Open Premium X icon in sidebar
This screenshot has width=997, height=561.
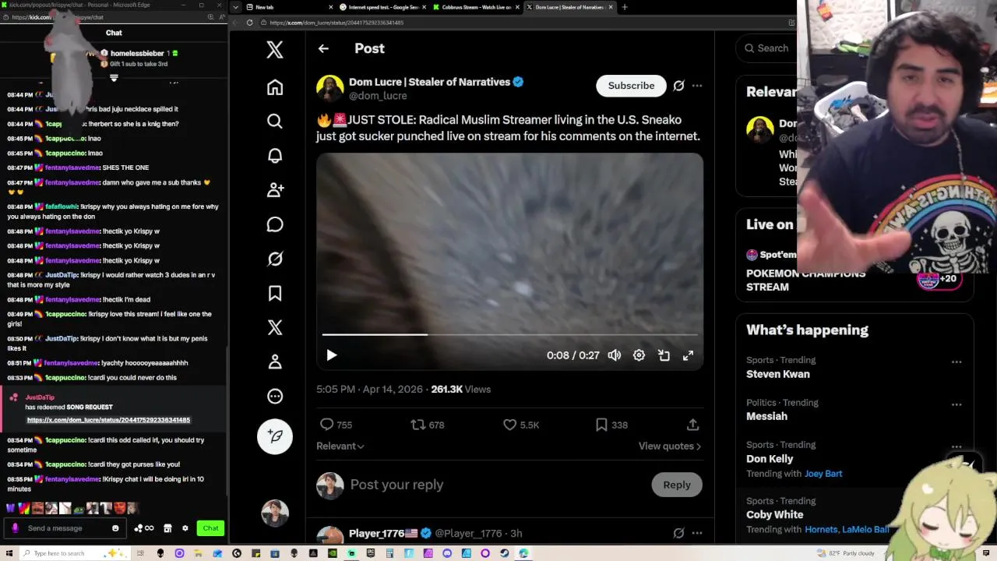(275, 327)
